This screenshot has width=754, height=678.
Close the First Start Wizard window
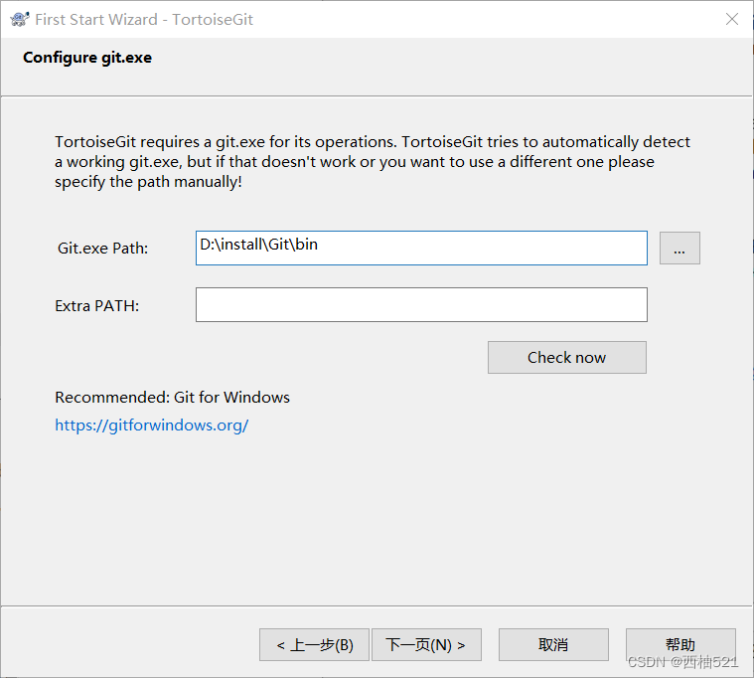[732, 19]
